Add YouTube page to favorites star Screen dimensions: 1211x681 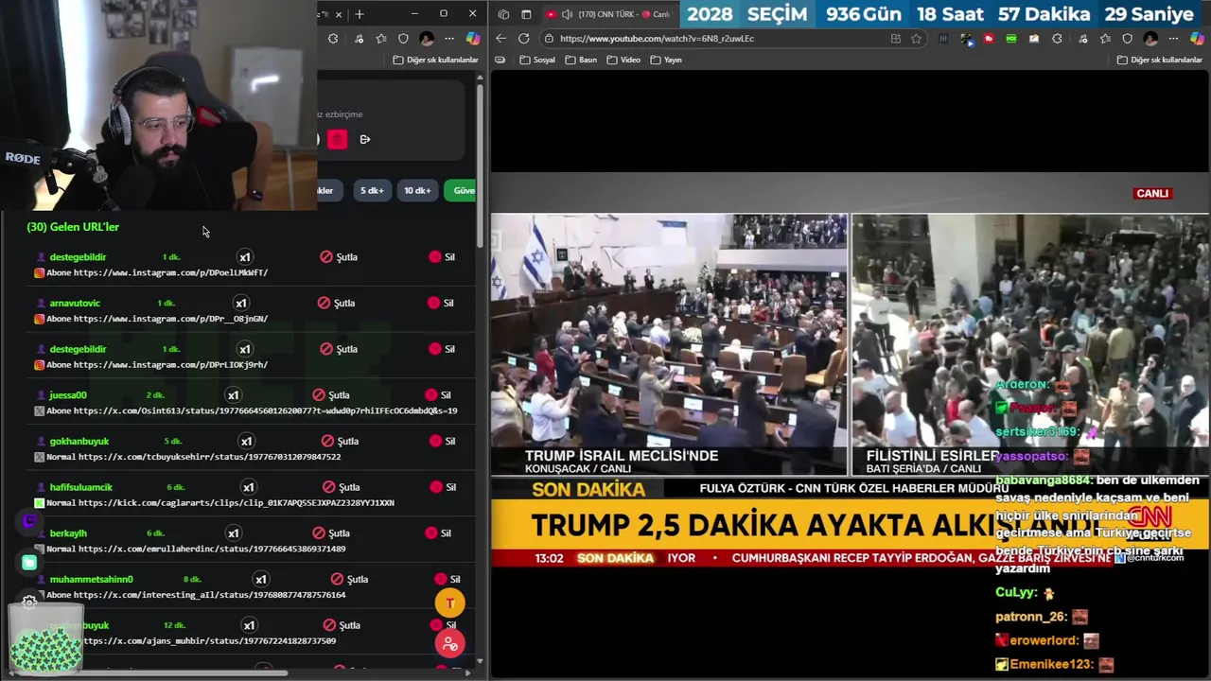tap(916, 39)
